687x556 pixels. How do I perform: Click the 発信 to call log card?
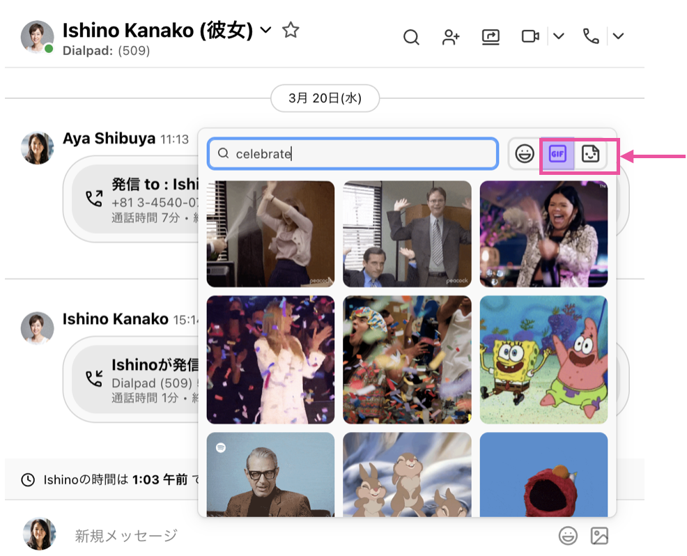136,199
